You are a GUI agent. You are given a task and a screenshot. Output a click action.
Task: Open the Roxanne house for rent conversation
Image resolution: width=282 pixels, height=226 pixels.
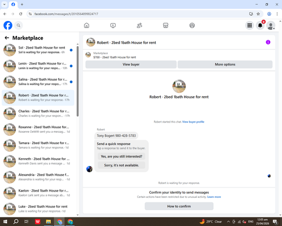(38, 129)
